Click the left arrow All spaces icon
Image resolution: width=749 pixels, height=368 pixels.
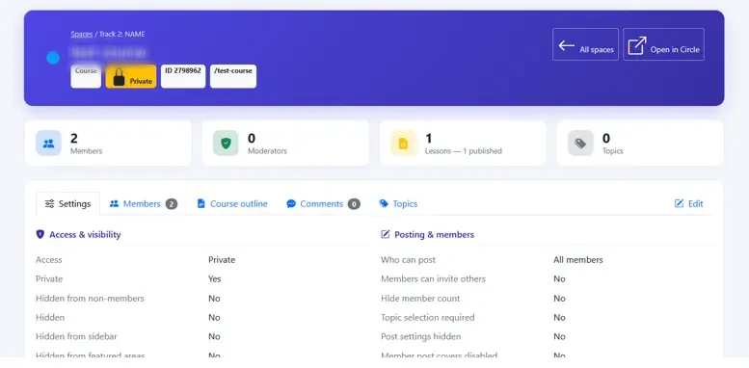point(567,45)
